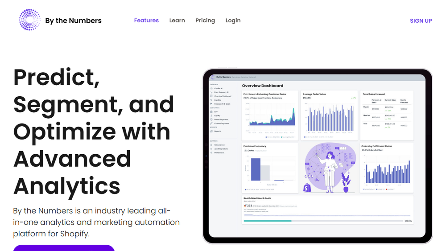Click the 'Purchase Frequency' card title

pos(255,146)
